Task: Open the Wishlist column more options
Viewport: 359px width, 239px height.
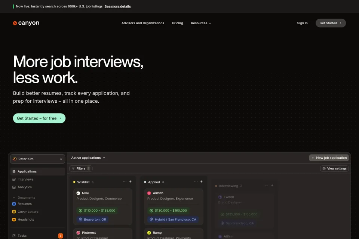Action: point(125,181)
